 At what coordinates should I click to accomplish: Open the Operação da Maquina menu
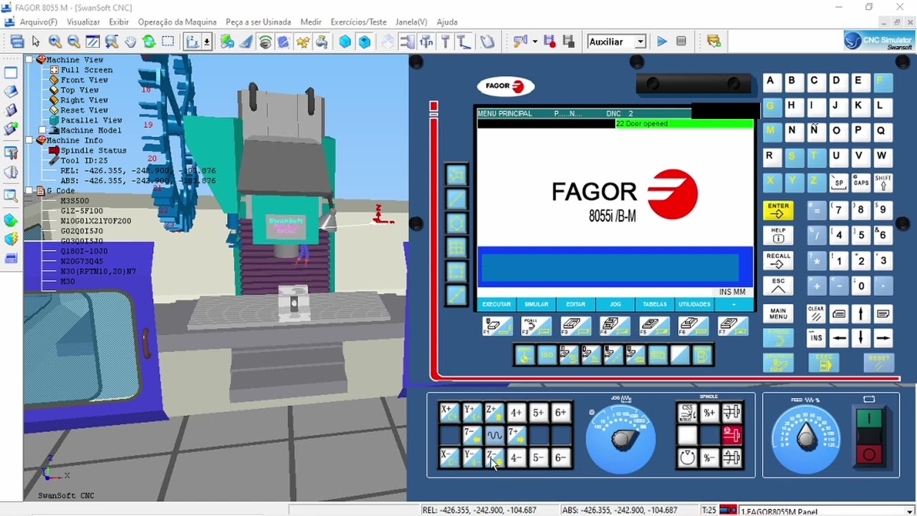[177, 22]
